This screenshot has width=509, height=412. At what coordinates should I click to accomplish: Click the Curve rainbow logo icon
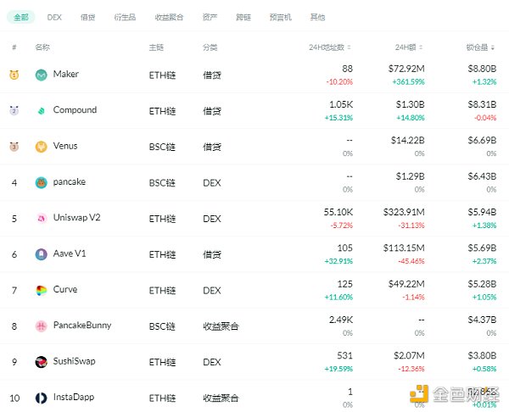click(41, 290)
